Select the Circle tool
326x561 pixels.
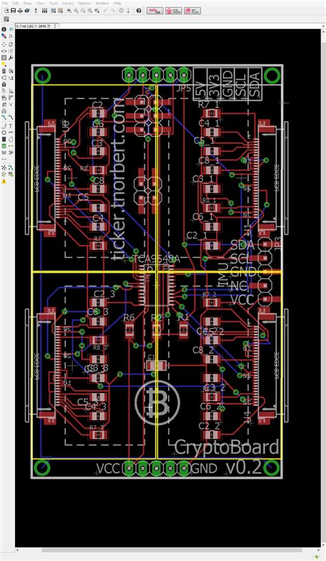pos(4,132)
